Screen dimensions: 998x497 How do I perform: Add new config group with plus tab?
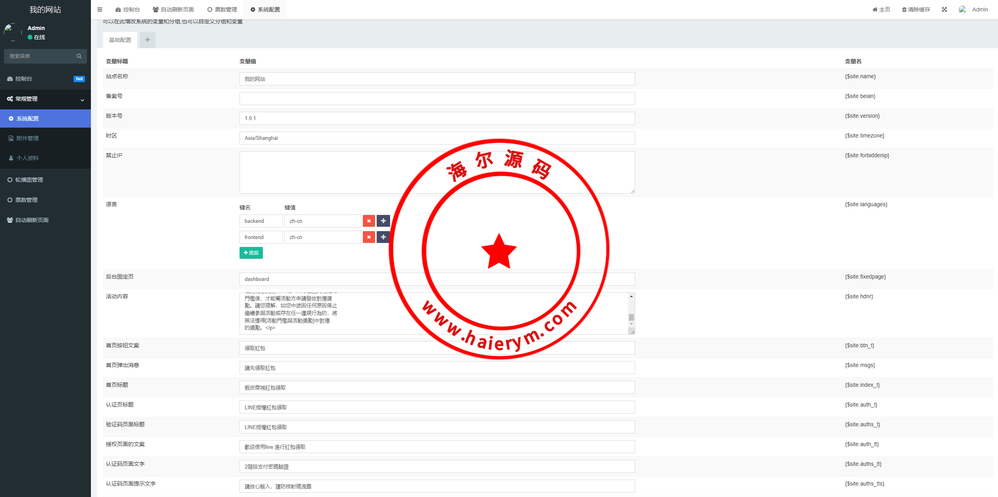147,40
